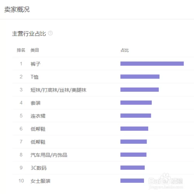Select 低帮鞋 in rank 7 row
The width and height of the screenshot is (194, 194).
click(x=38, y=142)
